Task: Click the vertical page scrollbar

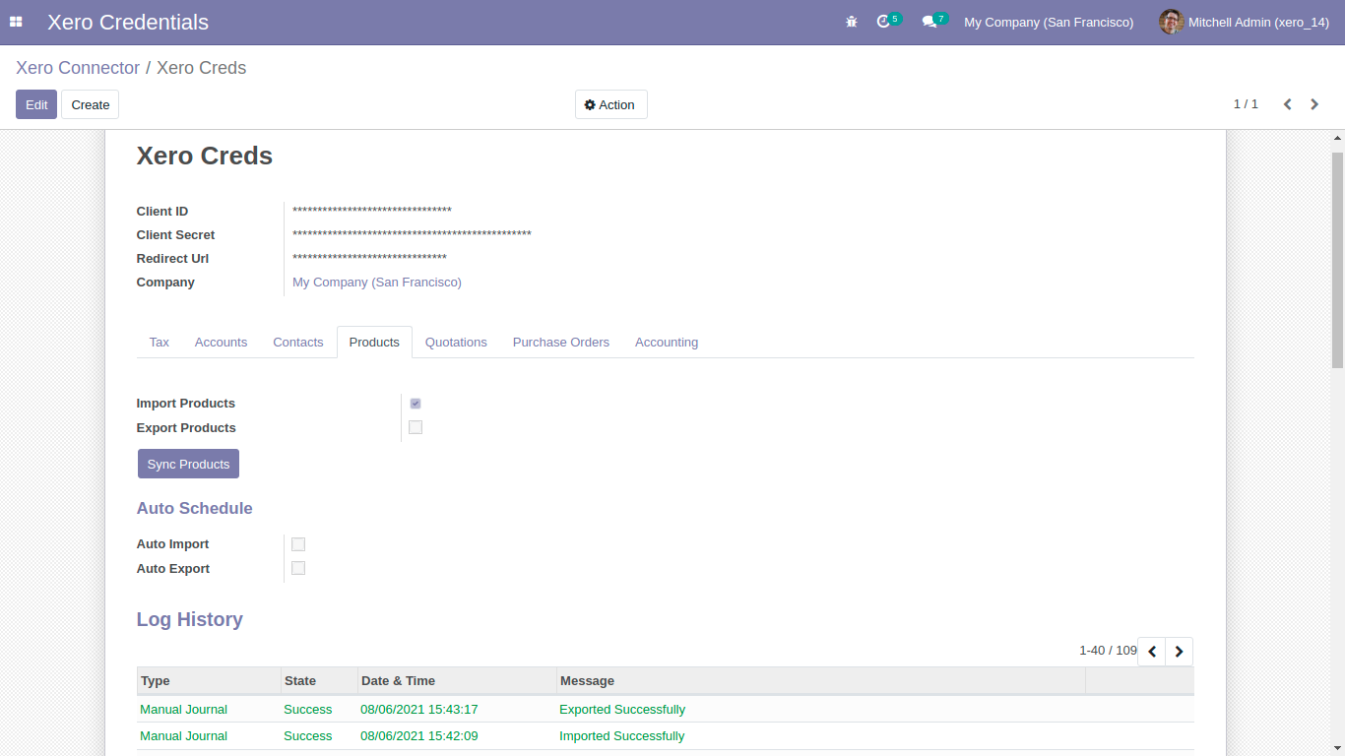Action: [x=1337, y=260]
